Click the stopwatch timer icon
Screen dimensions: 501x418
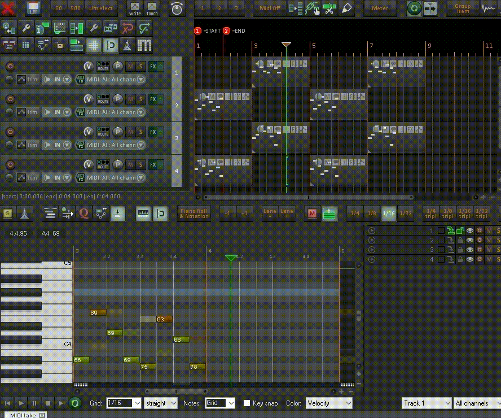pos(177,8)
